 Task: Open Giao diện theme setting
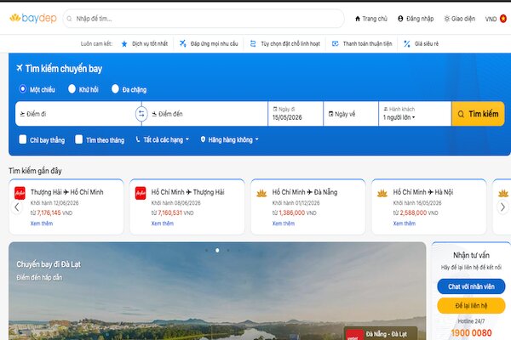(460, 19)
